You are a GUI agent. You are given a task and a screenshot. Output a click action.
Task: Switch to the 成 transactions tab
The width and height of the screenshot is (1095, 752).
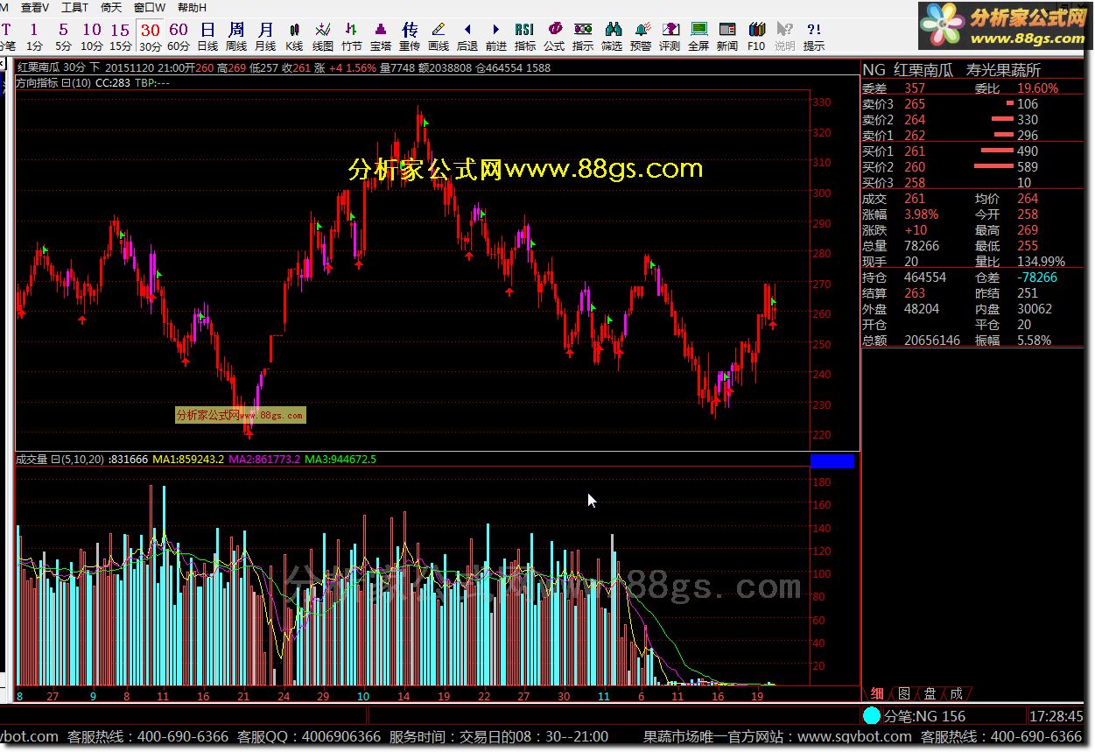tap(957, 693)
